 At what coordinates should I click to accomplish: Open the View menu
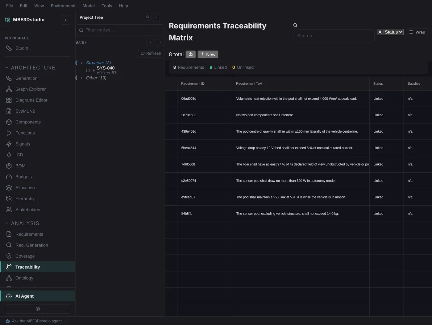39,6
